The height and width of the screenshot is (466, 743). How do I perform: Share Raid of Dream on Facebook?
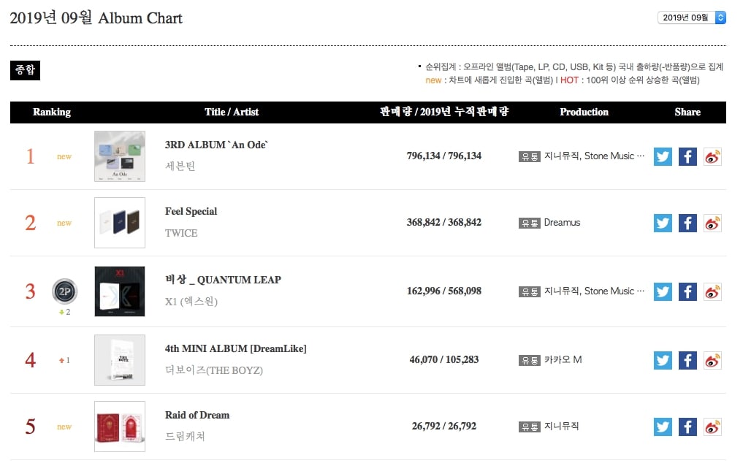coord(687,427)
